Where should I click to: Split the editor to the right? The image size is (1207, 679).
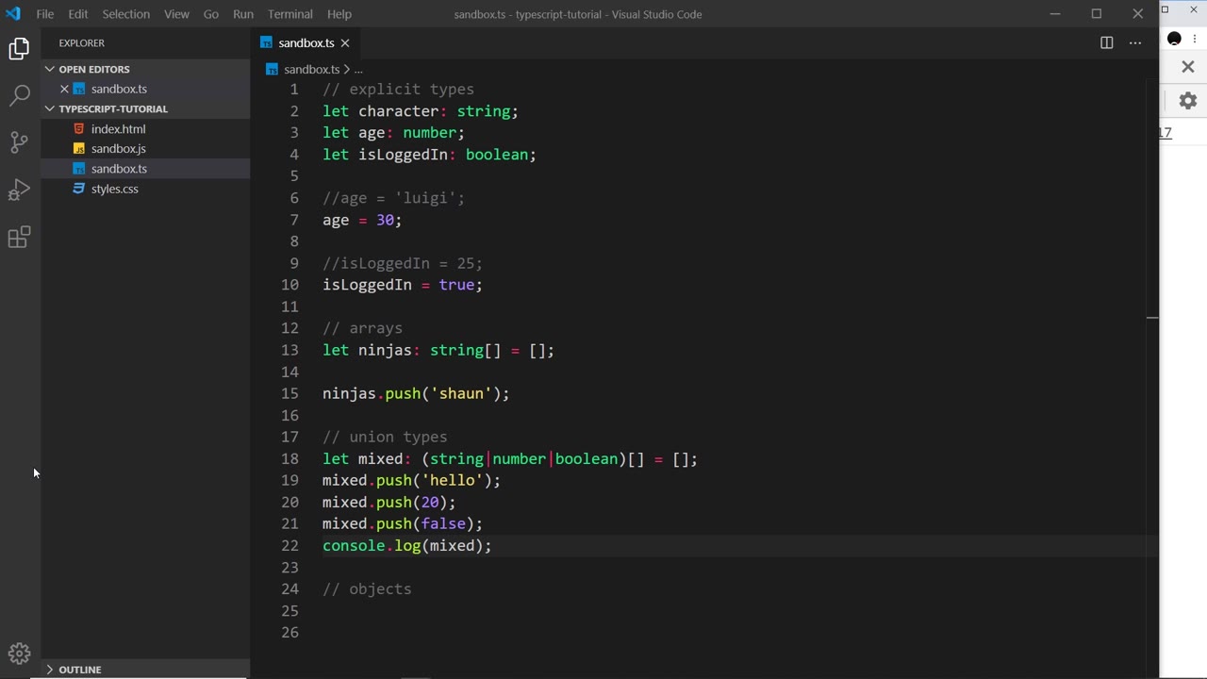[1106, 42]
